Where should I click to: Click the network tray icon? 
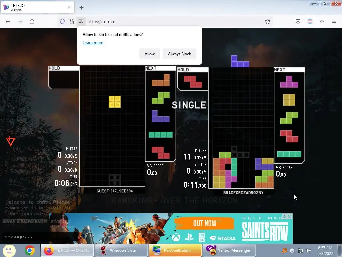tap(300, 251)
